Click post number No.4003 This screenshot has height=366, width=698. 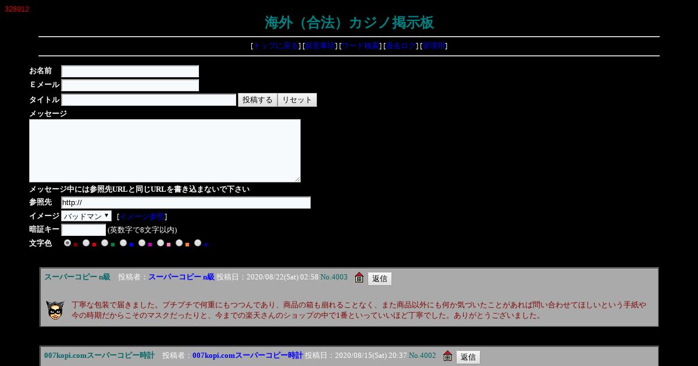tap(334, 277)
